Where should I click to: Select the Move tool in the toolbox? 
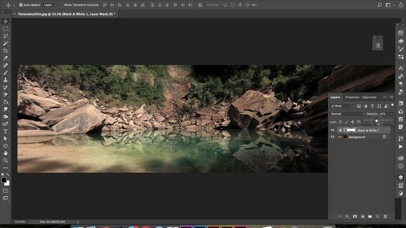pos(6,22)
